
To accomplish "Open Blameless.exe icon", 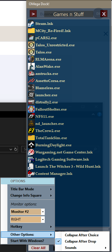I will coord(31,88).
